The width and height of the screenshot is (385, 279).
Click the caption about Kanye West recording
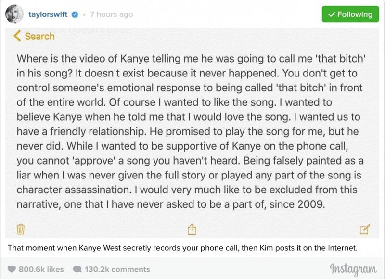[x=182, y=248]
